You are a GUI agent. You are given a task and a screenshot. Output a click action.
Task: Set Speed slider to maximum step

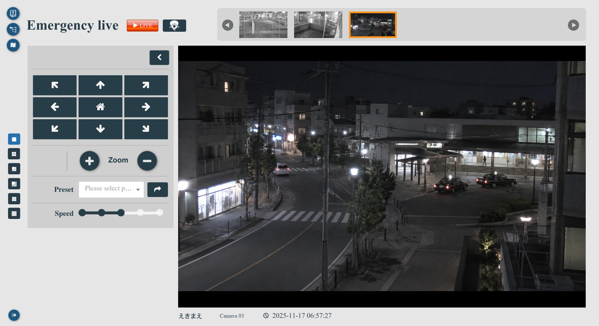[x=160, y=213]
